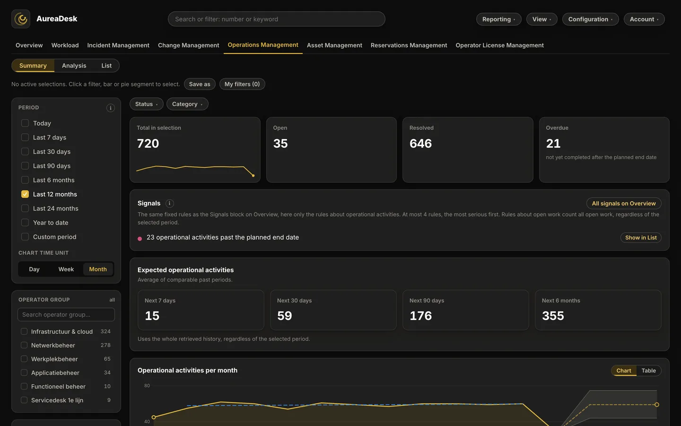Image resolution: width=681 pixels, height=426 pixels.
Task: Set chart time unit to Day
Action: 35,269
